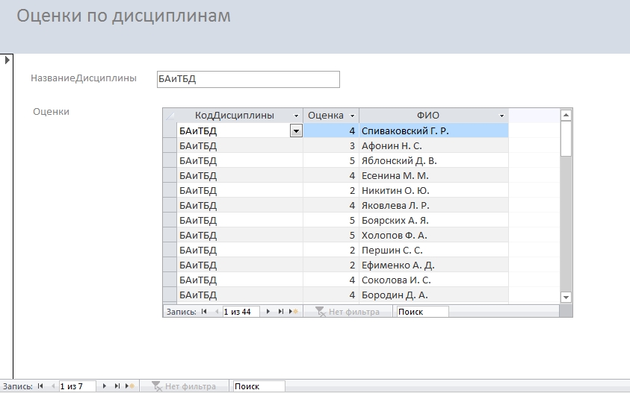Click row selector for Есенина М. М. row

coord(170,175)
